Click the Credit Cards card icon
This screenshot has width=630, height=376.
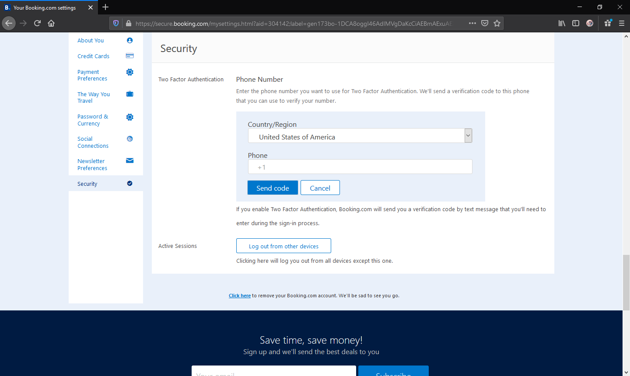[x=129, y=56]
